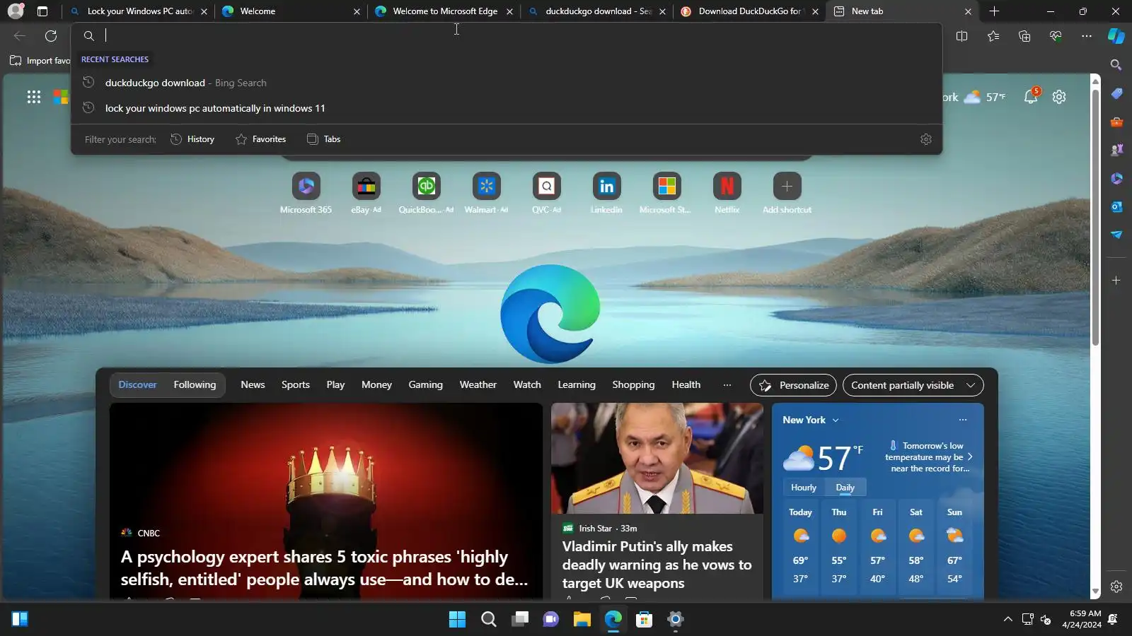Add a new app to the sidebar
Viewport: 1132px width, 636px height.
(1116, 281)
